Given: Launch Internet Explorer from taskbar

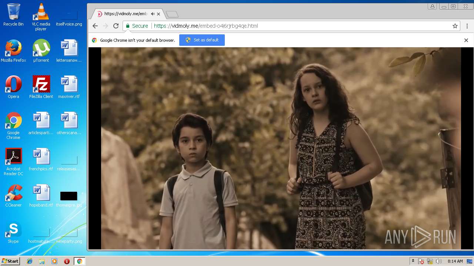Looking at the screenshot, I should 30,261.
